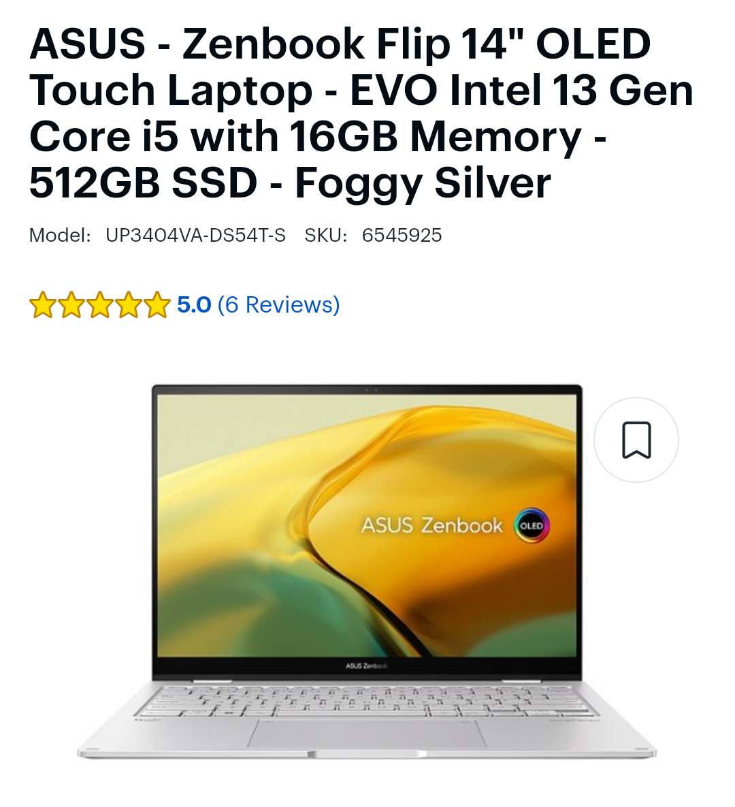Screen dimensions: 735x807
Task: Click the "Model:" label
Action: 60,235
